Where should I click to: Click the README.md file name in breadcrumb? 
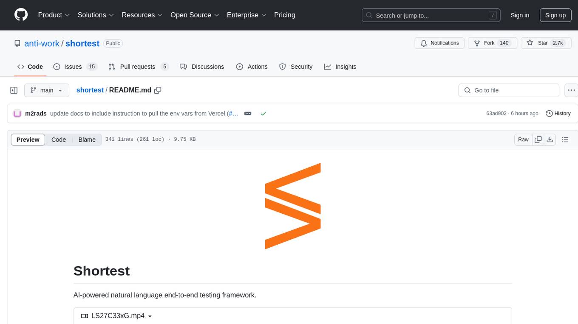coord(130,90)
